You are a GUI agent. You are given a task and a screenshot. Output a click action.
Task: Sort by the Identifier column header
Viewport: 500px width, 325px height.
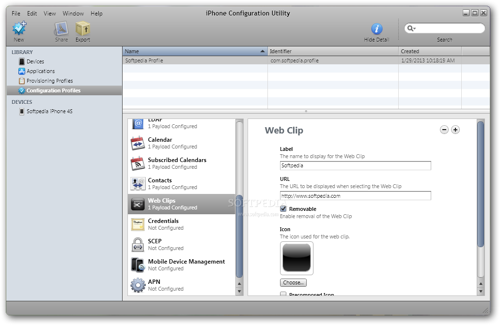coord(333,51)
